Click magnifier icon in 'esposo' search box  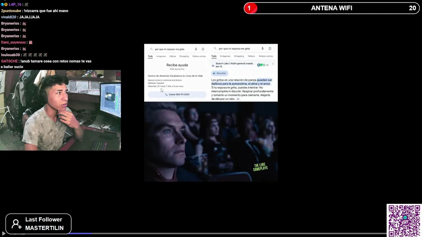click(151, 49)
